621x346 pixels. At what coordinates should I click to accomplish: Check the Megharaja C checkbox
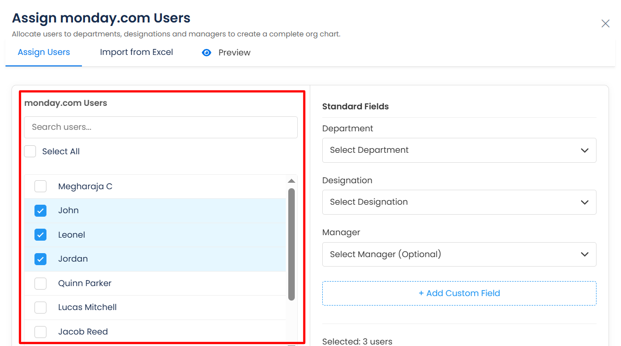tap(40, 186)
